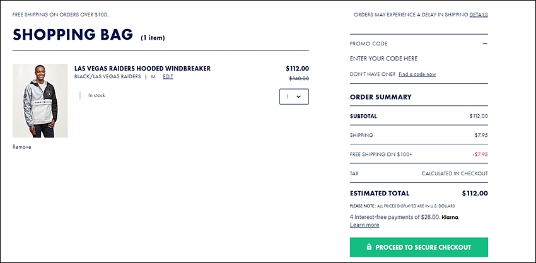This screenshot has width=536, height=263.
Task: Click the Shopping Bag heading
Action: point(73,35)
